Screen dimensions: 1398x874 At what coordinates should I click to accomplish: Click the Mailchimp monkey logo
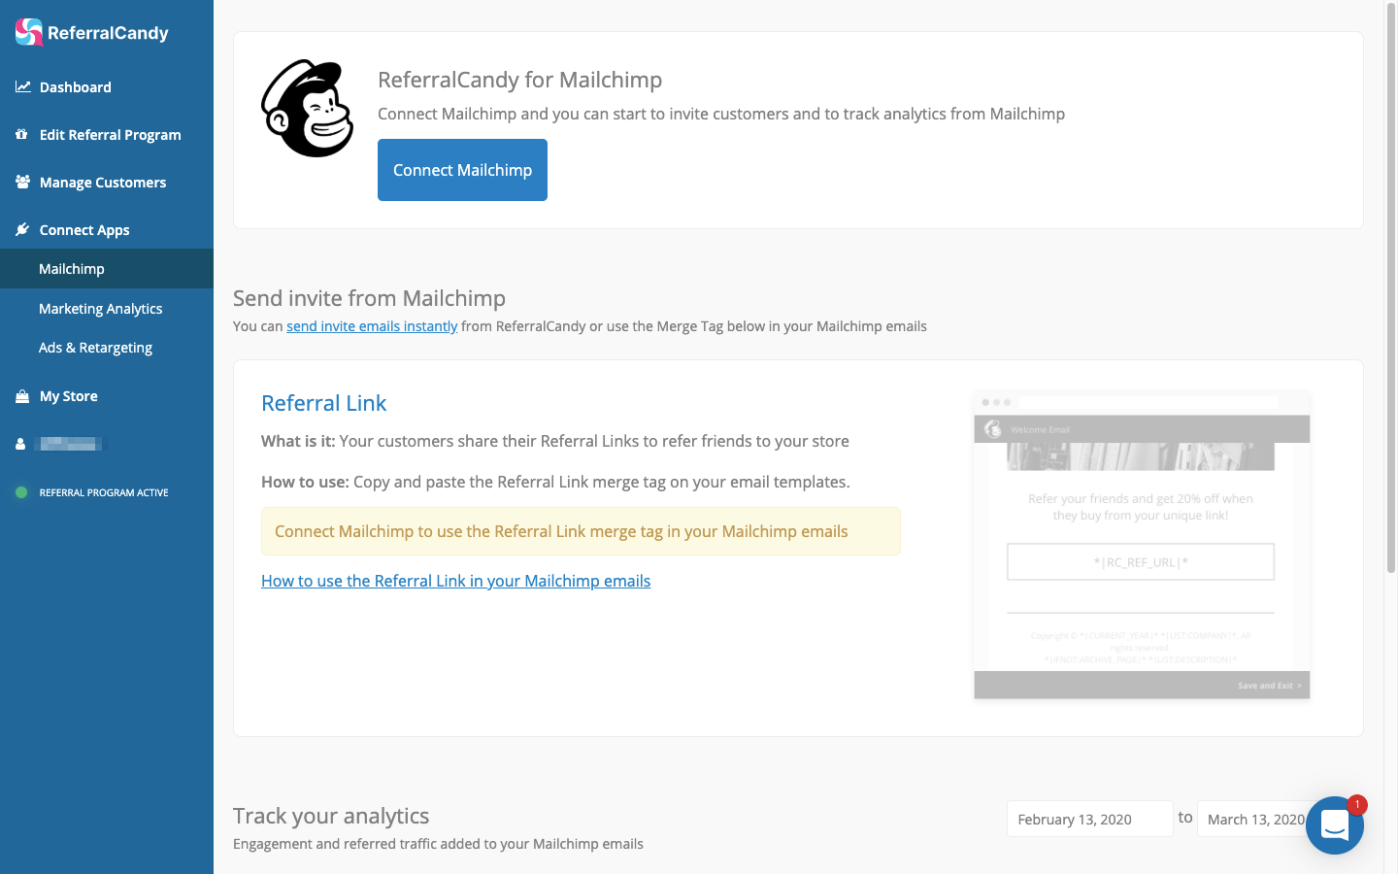tap(307, 109)
